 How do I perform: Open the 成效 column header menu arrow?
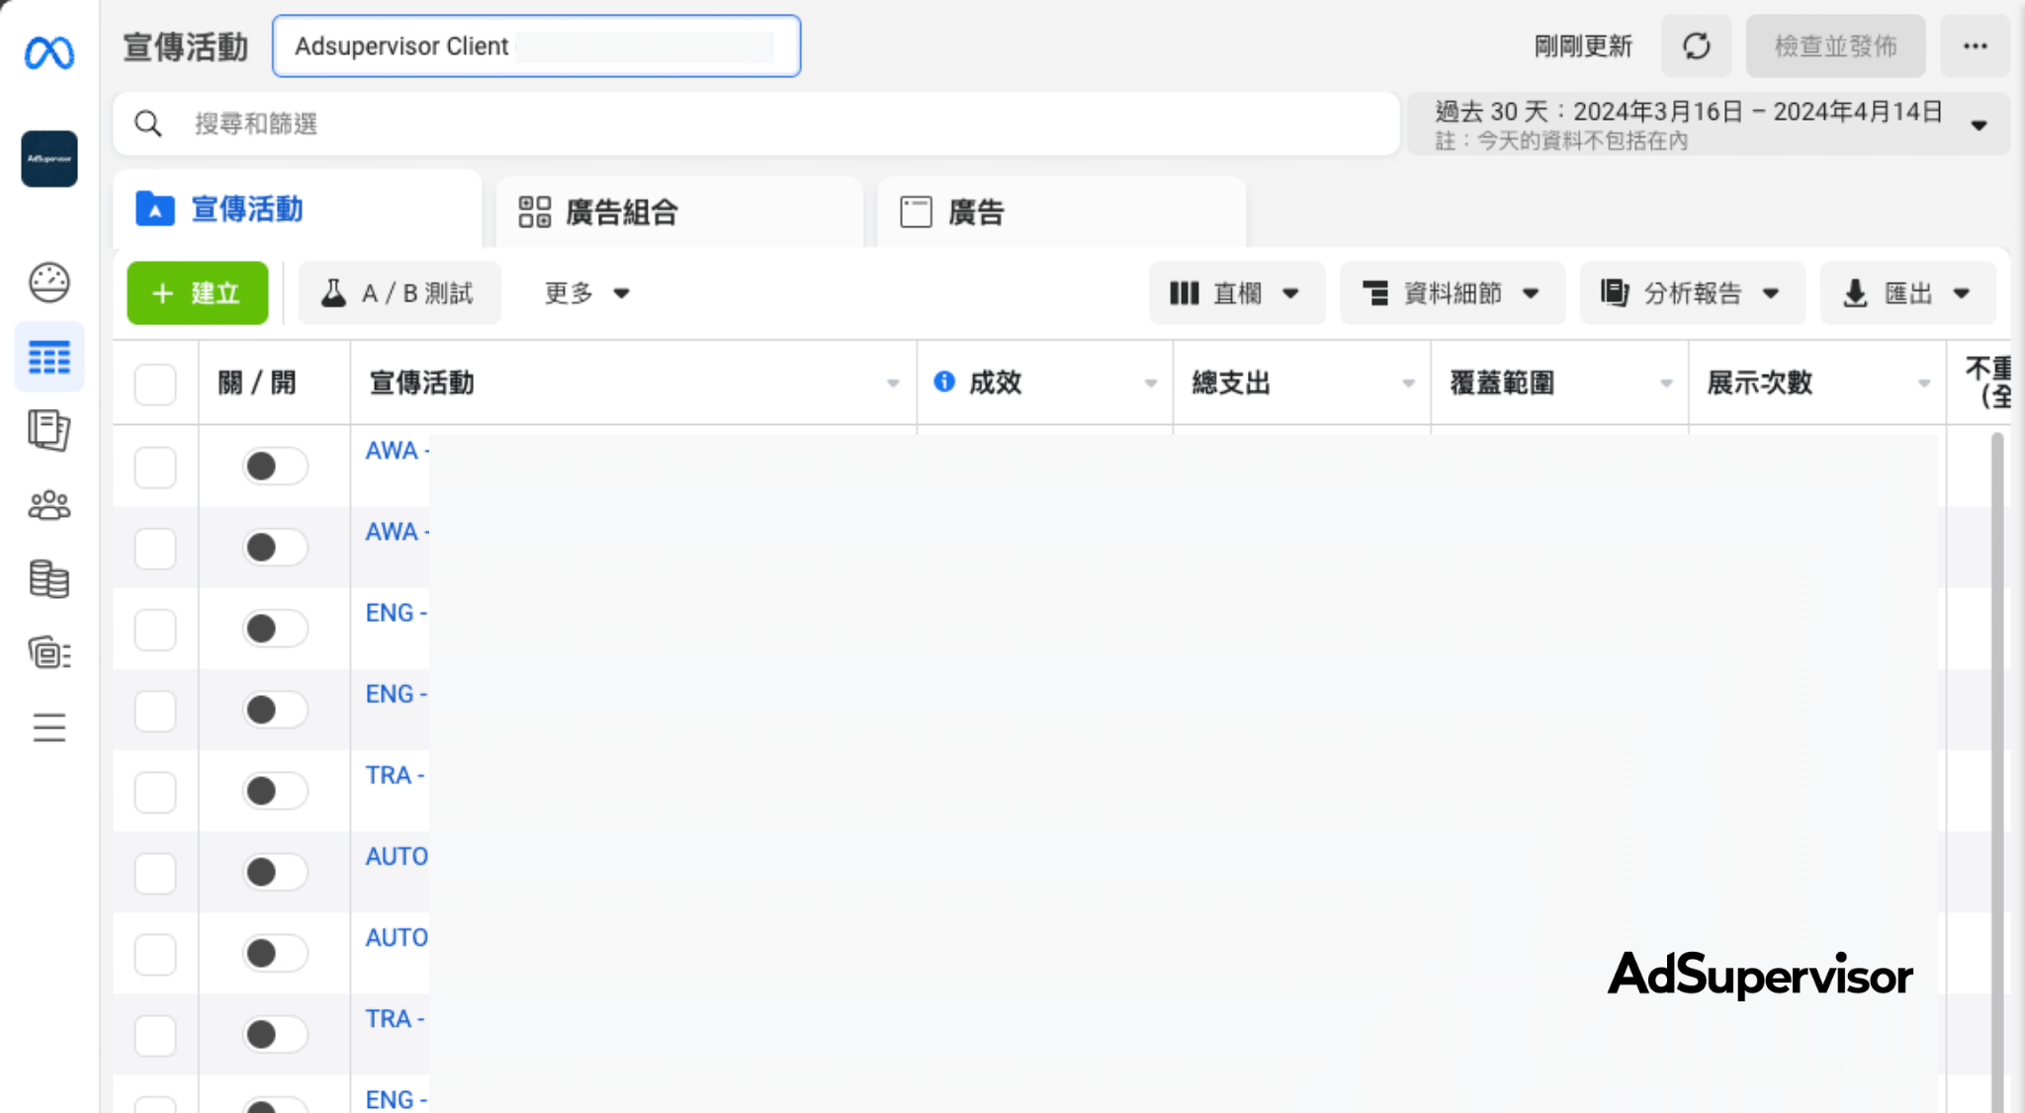pos(1151,384)
